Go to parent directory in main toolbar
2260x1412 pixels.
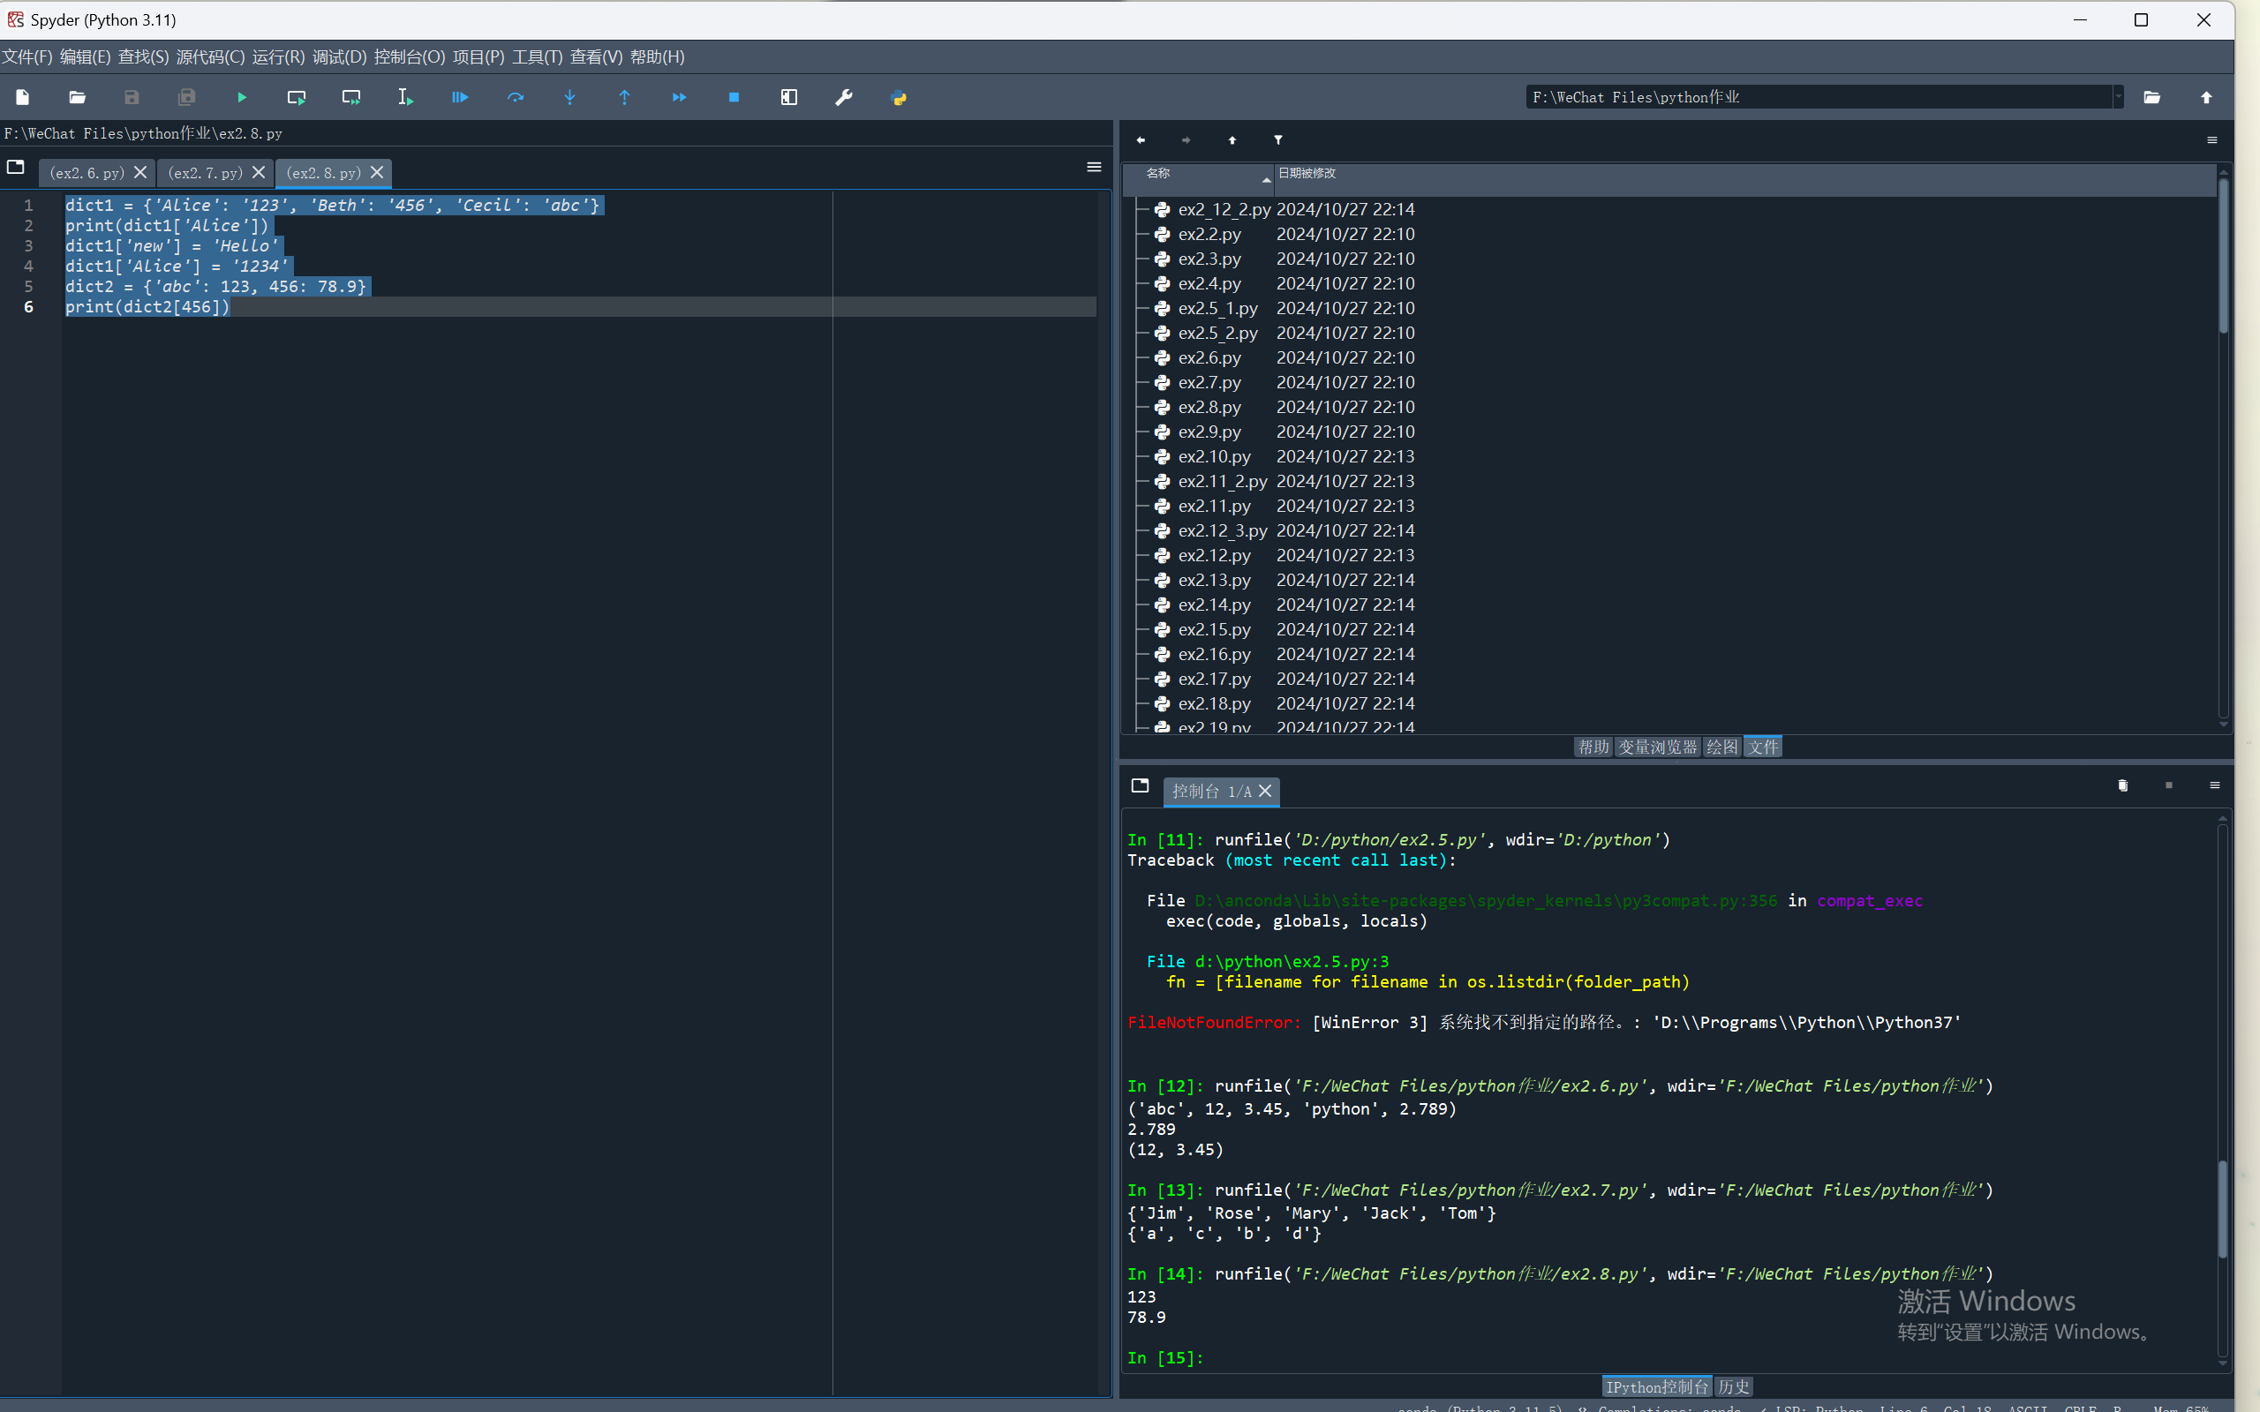point(2207,97)
